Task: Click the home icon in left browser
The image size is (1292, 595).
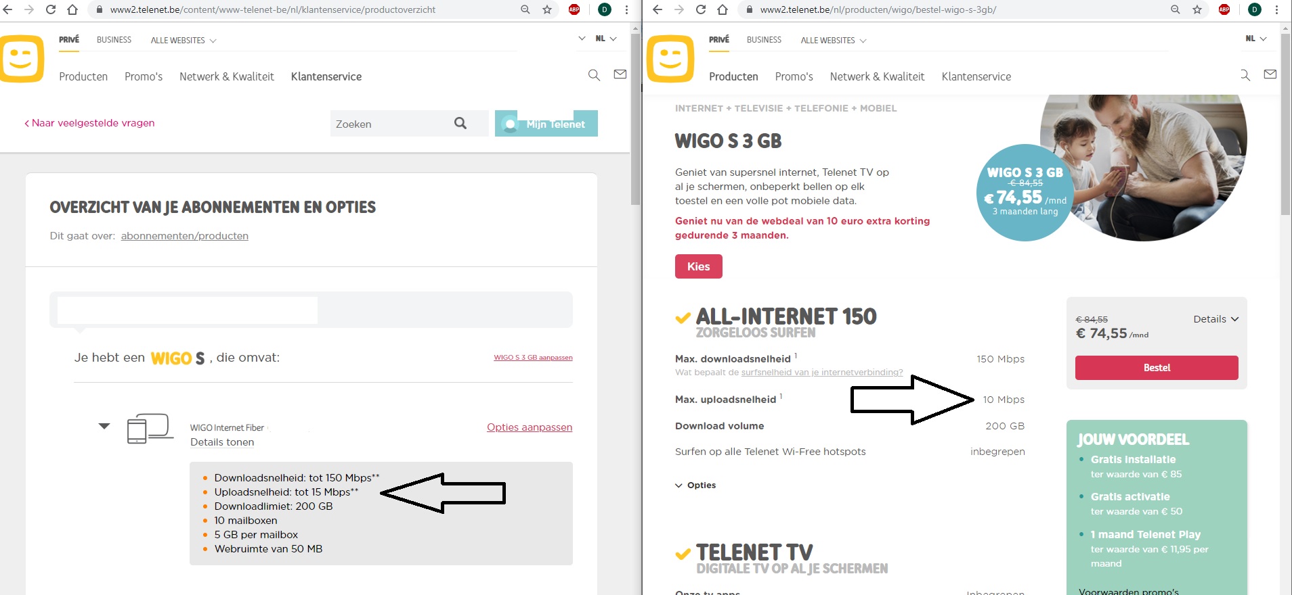Action: tap(72, 9)
